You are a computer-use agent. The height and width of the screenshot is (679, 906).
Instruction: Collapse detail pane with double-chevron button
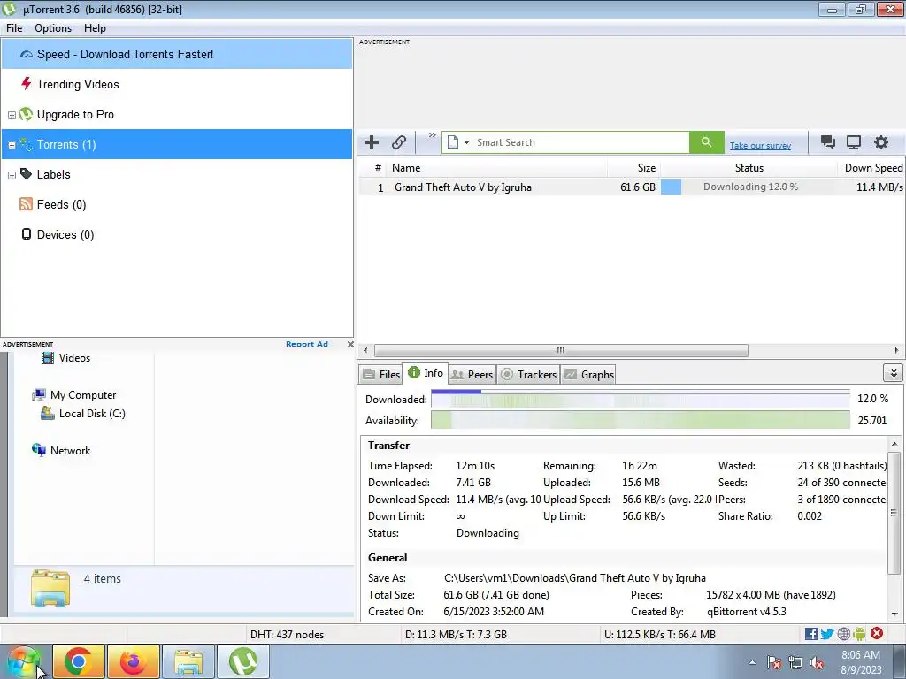(x=894, y=373)
